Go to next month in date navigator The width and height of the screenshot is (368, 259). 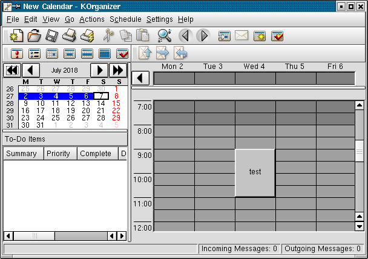pyautogui.click(x=99, y=70)
